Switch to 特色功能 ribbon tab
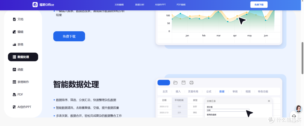This screenshot has height=126, width=304. coord(263,91)
